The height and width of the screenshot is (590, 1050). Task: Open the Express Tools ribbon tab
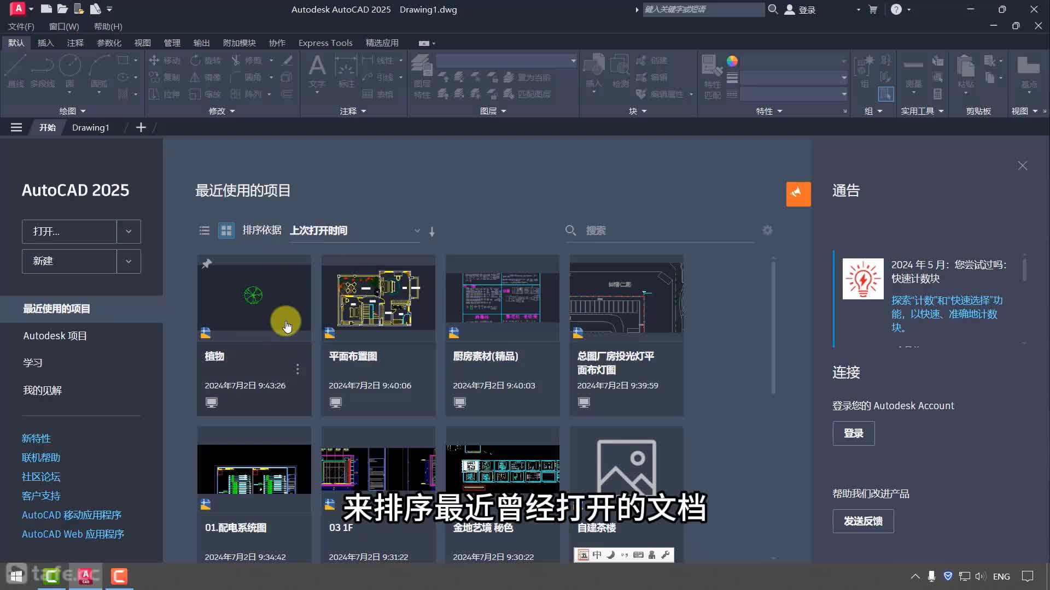325,43
